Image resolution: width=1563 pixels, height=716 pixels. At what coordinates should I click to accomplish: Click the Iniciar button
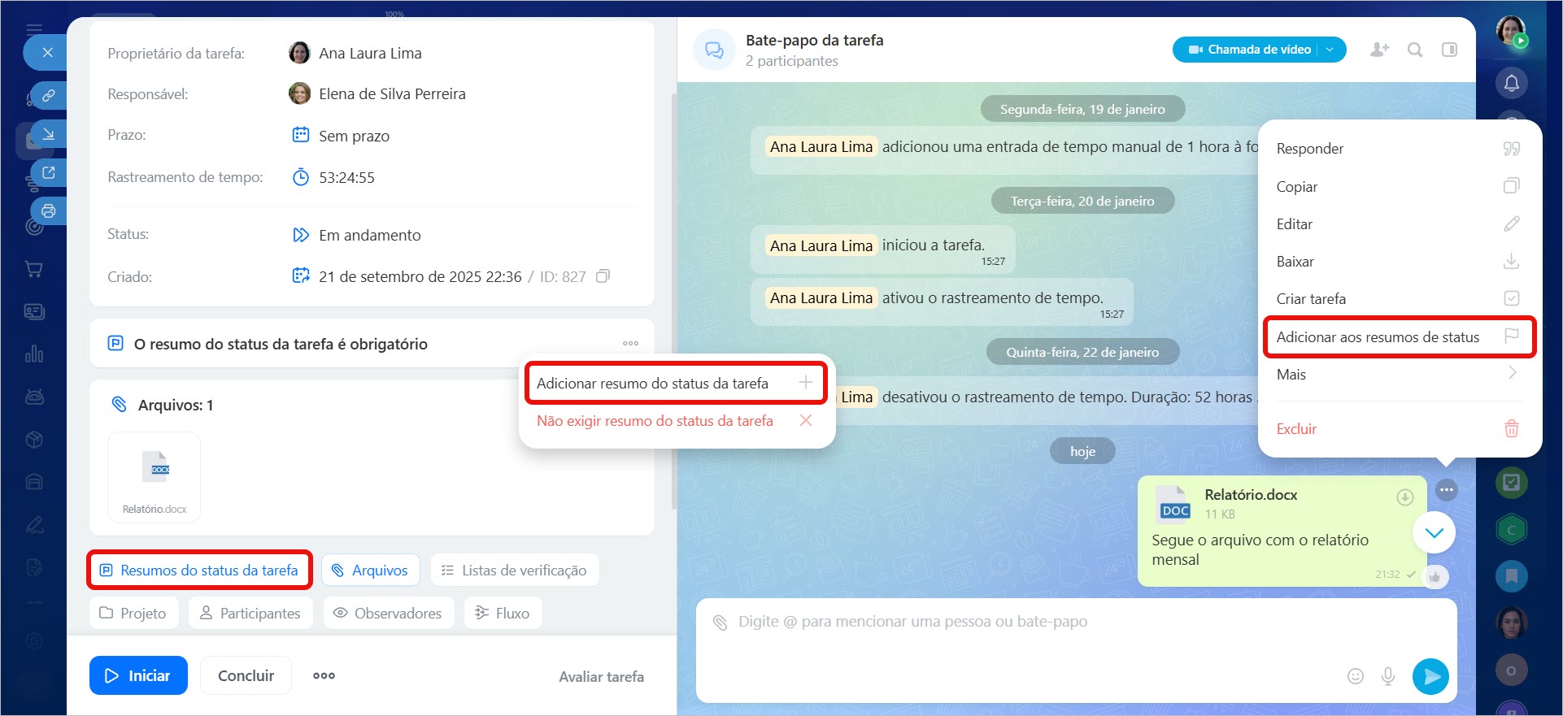click(x=138, y=675)
